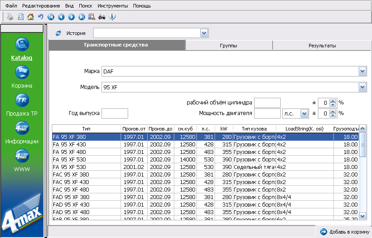Focus the Мощность двигателя input field
This screenshot has height=238, width=372.
coord(267,113)
